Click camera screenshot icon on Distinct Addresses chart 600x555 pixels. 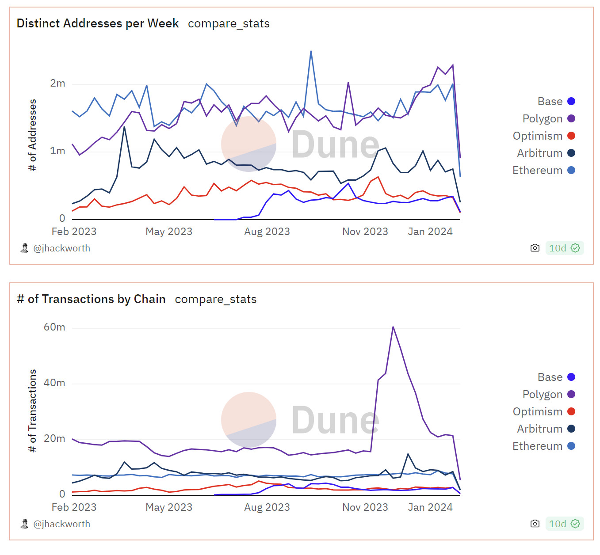[535, 248]
